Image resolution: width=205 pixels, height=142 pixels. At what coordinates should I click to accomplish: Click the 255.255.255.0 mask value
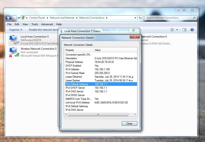102,73
